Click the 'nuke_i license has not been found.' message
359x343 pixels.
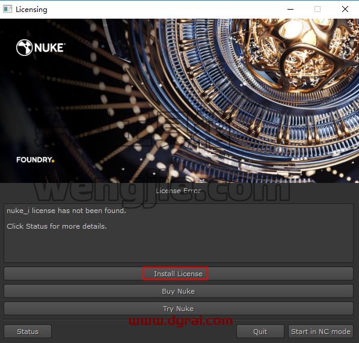[x=66, y=211]
